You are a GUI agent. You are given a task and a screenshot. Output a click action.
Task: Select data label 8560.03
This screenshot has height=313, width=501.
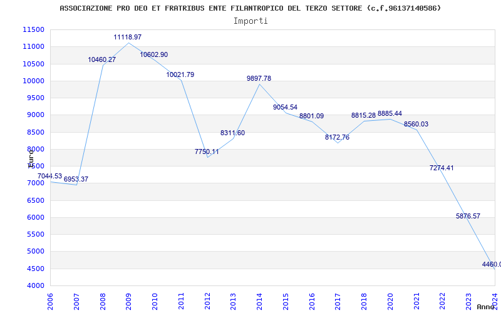pyautogui.click(x=416, y=124)
